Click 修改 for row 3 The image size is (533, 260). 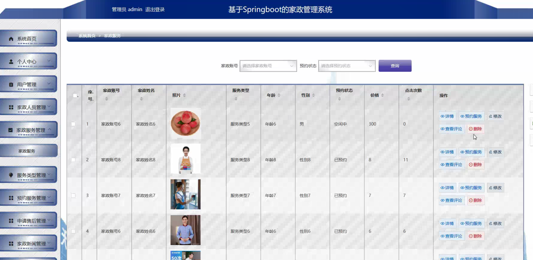pos(496,188)
